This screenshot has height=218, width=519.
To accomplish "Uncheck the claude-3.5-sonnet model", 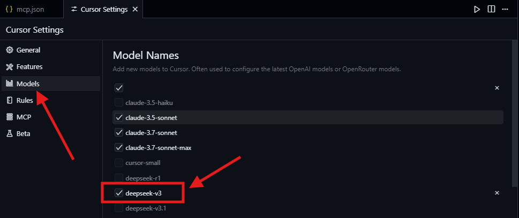I will pos(119,117).
